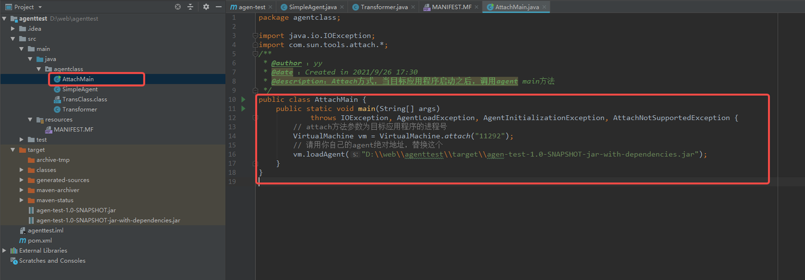Screen dimensions: 805x280
Task: Select Scratches and Consoles node
Action: pyautogui.click(x=52, y=260)
